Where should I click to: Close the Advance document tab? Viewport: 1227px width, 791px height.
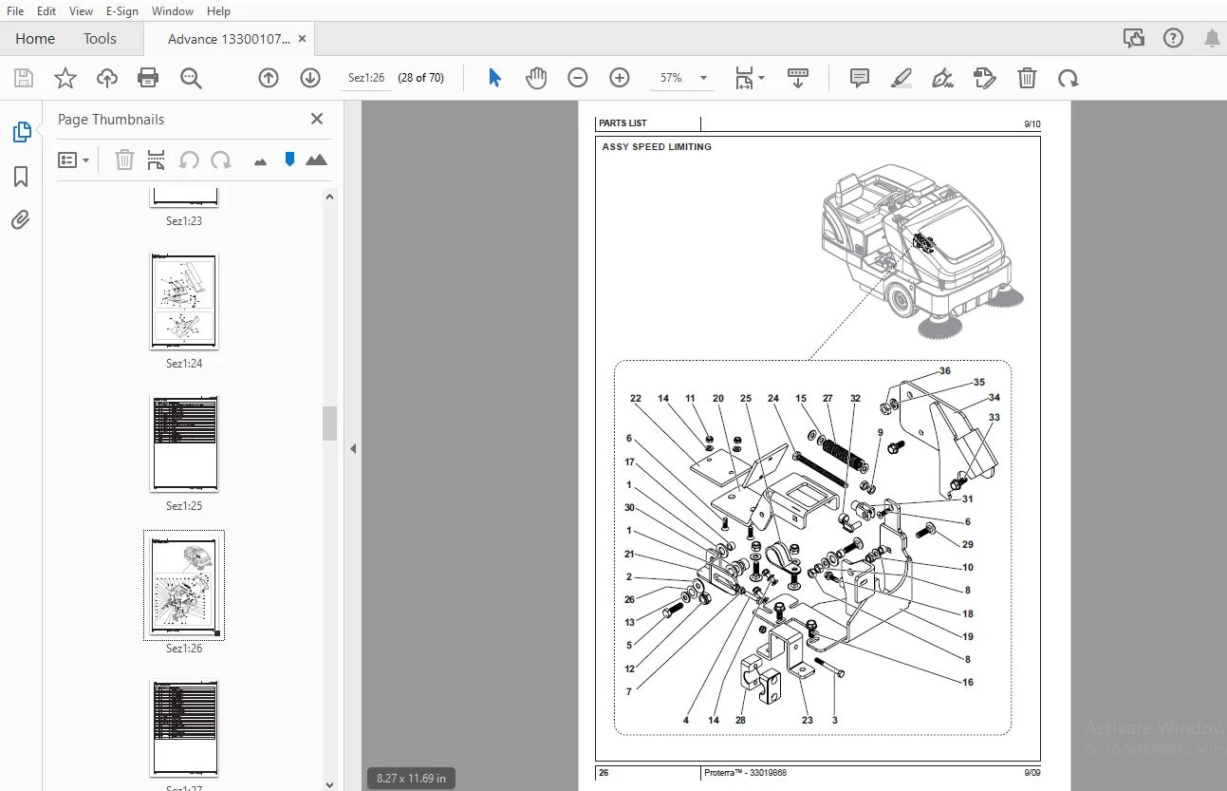303,39
